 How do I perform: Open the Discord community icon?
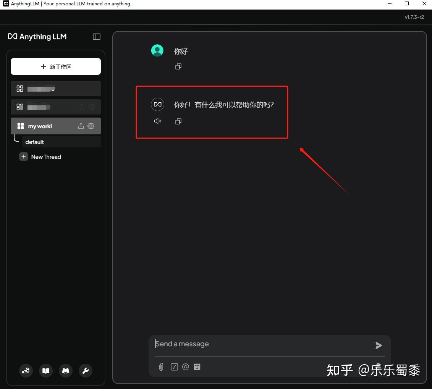tap(66, 371)
